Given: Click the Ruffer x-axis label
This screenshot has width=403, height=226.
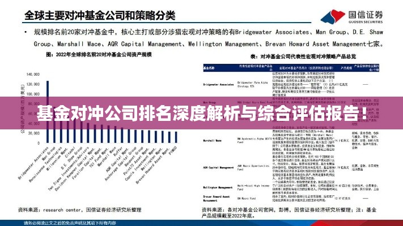Looking at the screenshot, I should pyautogui.click(x=118, y=151).
